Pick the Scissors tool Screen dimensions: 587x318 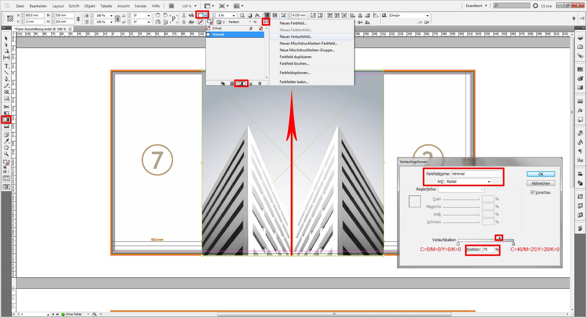tap(6, 107)
